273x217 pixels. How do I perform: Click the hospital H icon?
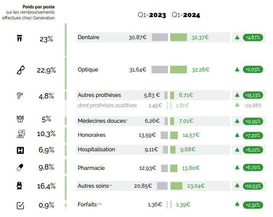[x=20, y=150]
